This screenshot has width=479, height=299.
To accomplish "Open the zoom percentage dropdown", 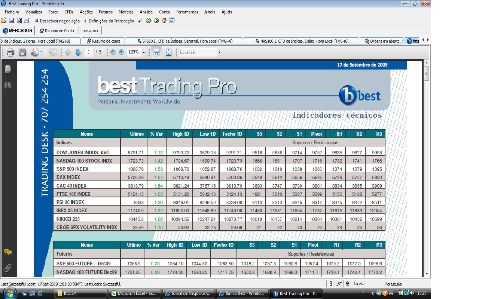I will (x=144, y=52).
